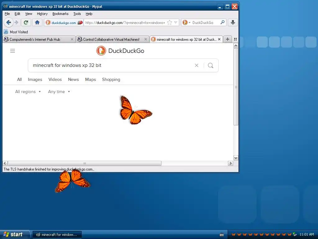Click the address bar URL field
Viewport: 318px width, 239px height.
point(125,22)
